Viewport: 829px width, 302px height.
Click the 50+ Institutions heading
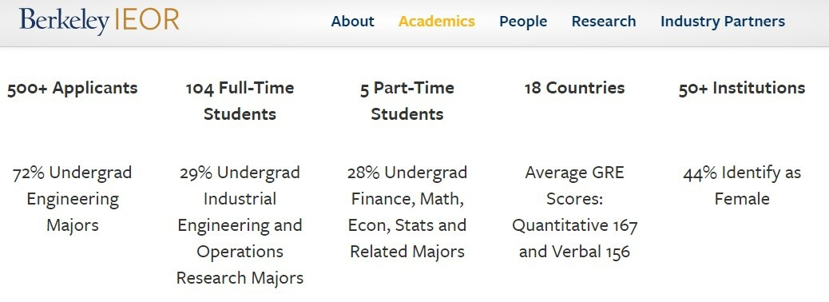point(742,88)
